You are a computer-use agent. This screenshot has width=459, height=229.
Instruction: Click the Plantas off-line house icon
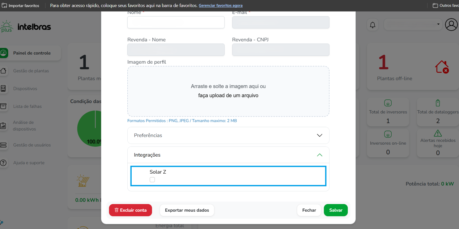(x=442, y=67)
